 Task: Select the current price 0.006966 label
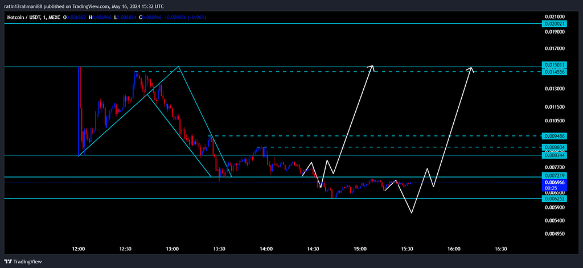[555, 183]
